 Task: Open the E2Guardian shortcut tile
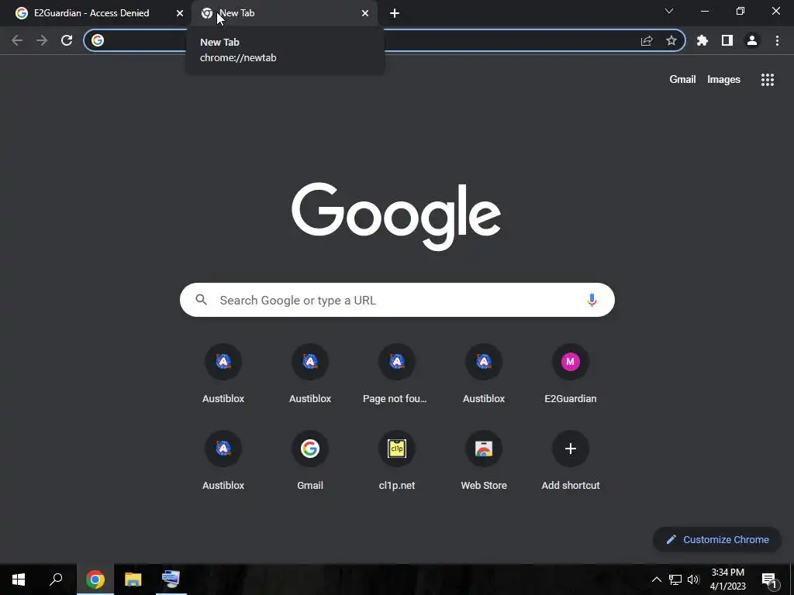pos(571,374)
